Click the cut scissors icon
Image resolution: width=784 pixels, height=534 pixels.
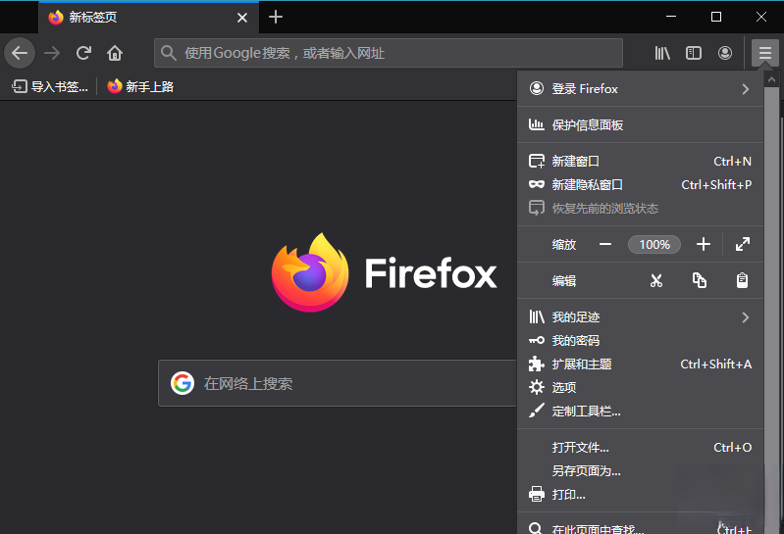click(x=656, y=280)
